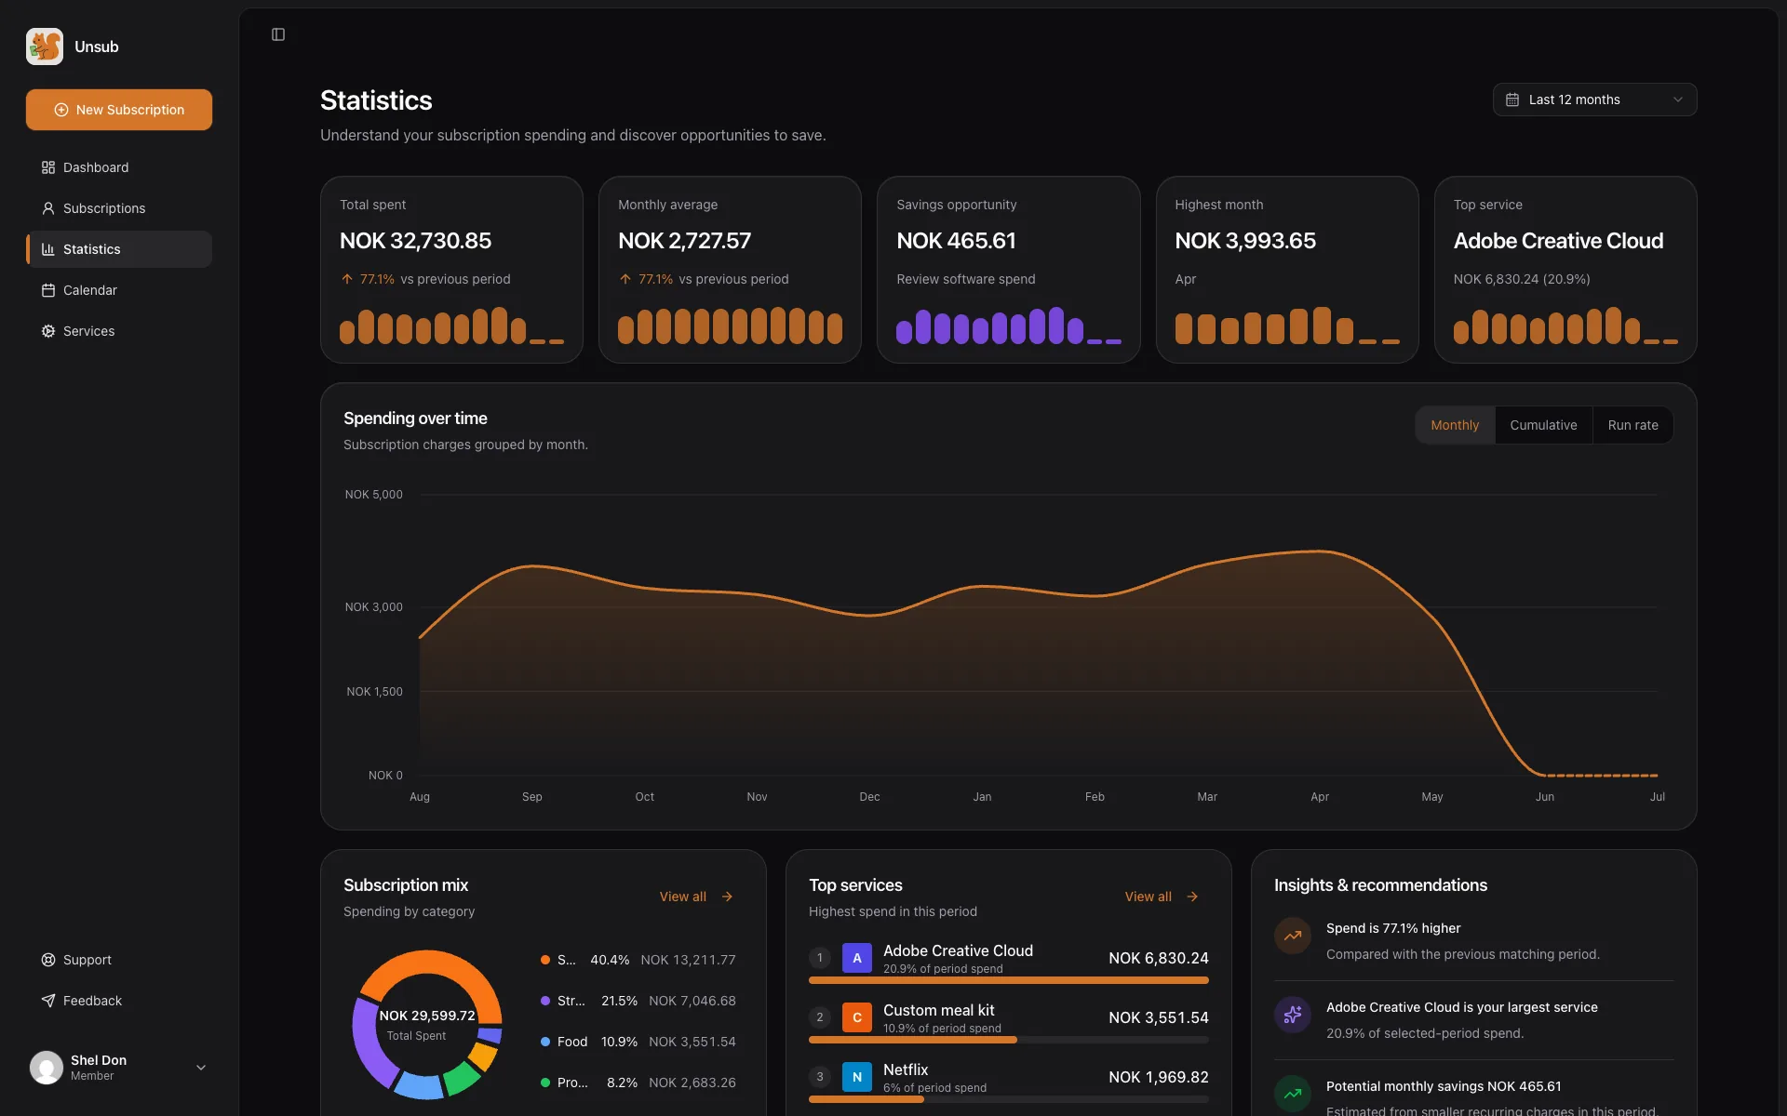
Task: Click the Subscriptions person icon
Action: [x=48, y=208]
